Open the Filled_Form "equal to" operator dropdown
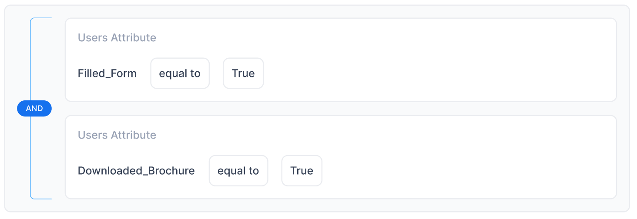Viewport: 637px width, 219px height. (180, 73)
